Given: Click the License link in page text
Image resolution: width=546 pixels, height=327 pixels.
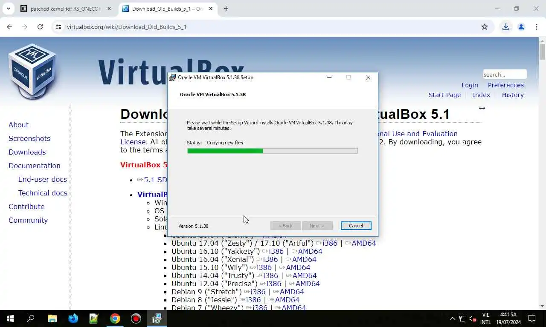Looking at the screenshot, I should tap(133, 142).
